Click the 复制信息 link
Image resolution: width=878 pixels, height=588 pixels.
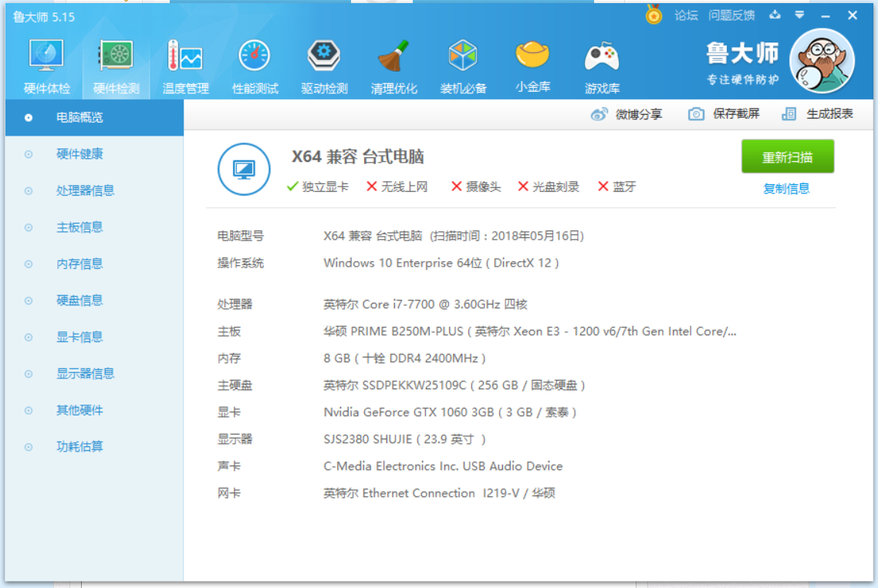pos(786,189)
